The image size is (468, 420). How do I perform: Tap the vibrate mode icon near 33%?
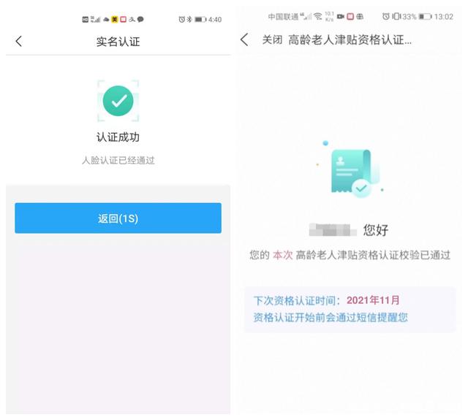pos(396,16)
